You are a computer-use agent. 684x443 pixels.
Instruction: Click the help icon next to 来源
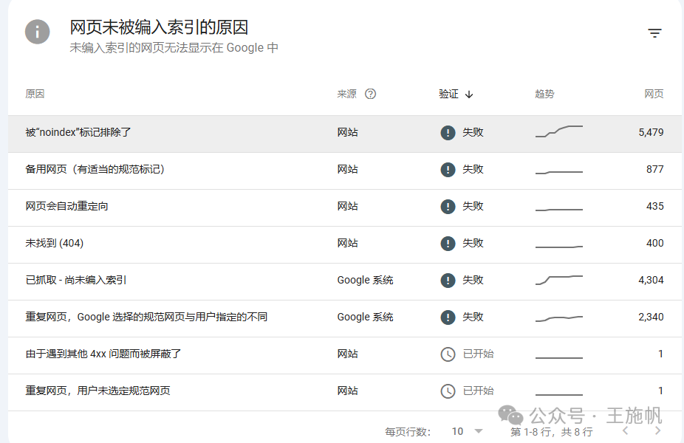(370, 94)
